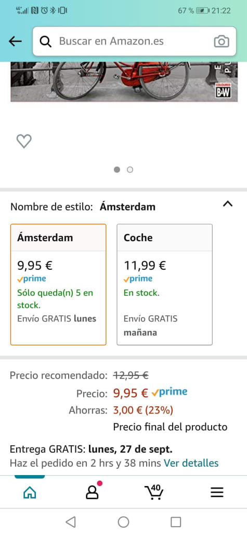Viewport: 247px width, 536px height.
Task: Tap the red bicycle product image
Action: [x=124, y=82]
